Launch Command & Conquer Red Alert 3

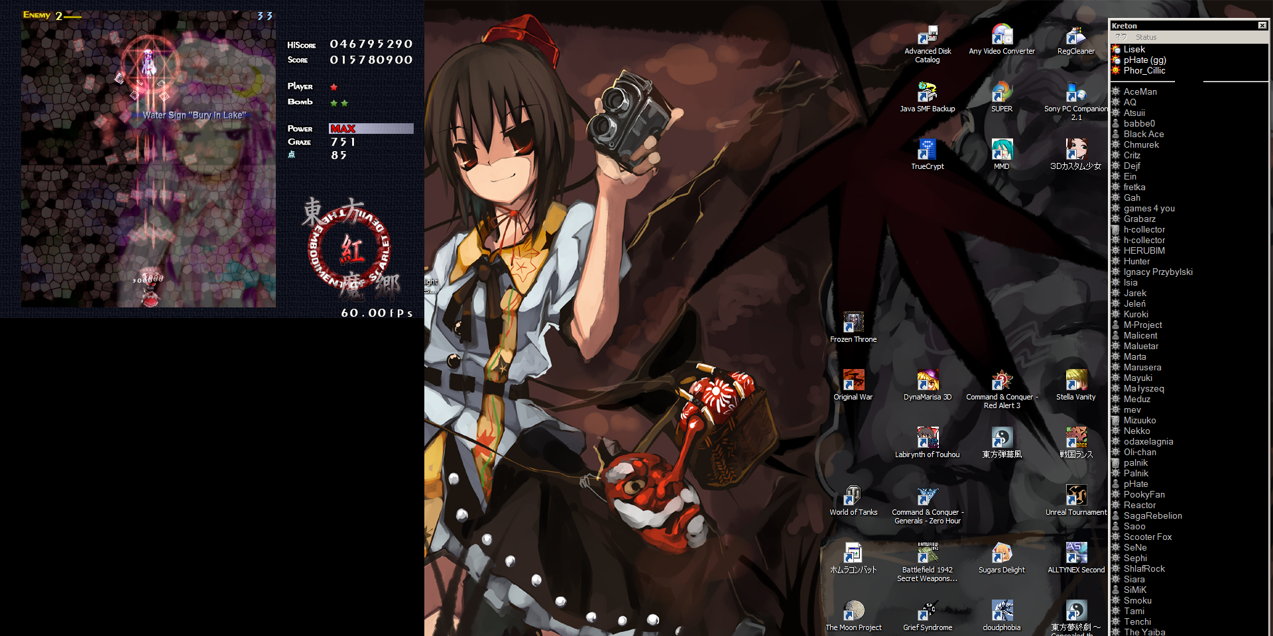click(1002, 390)
